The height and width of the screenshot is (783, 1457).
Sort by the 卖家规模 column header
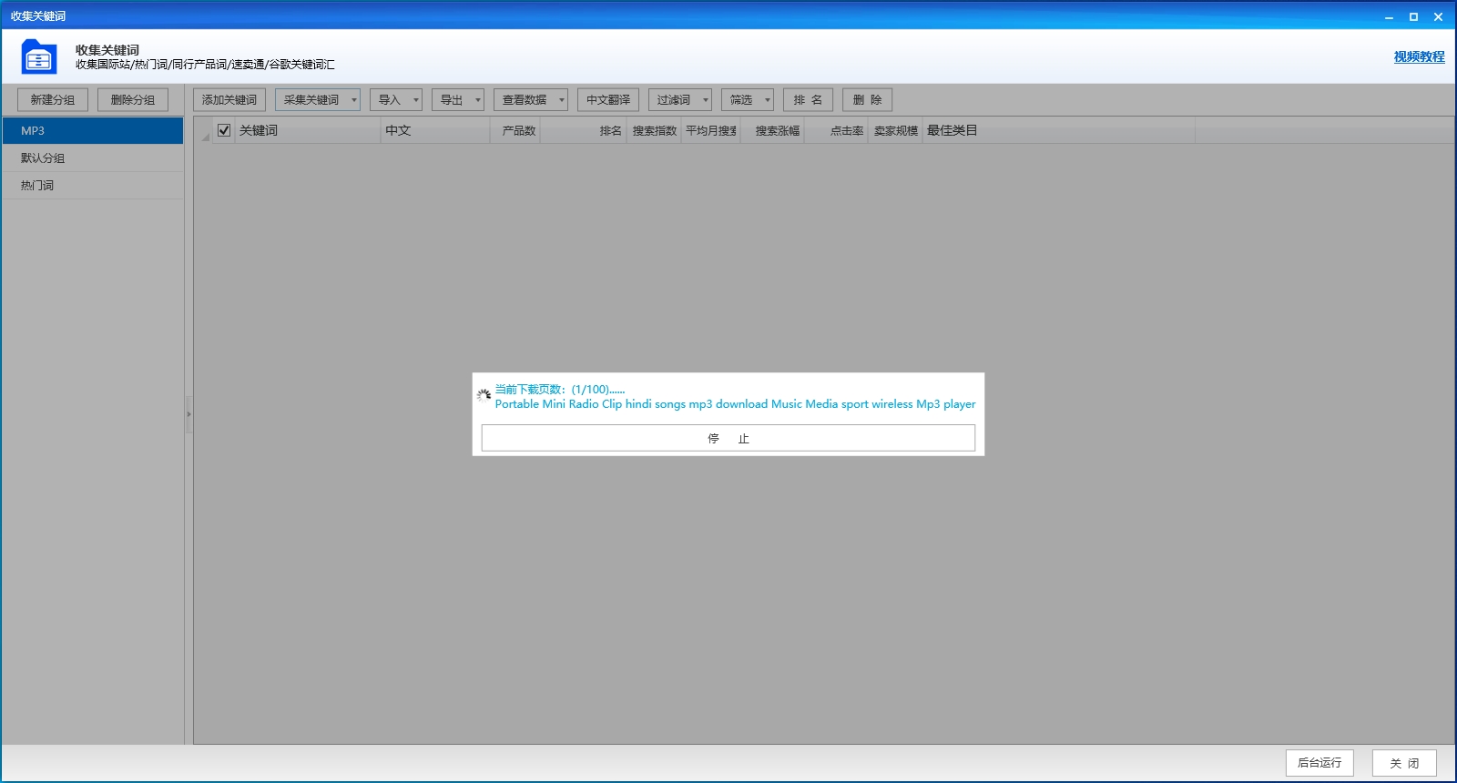coord(896,130)
